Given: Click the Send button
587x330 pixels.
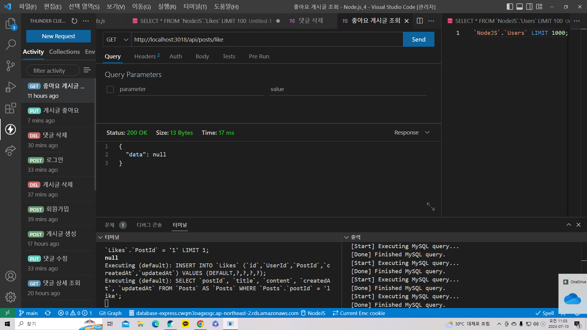Looking at the screenshot, I should (418, 39).
